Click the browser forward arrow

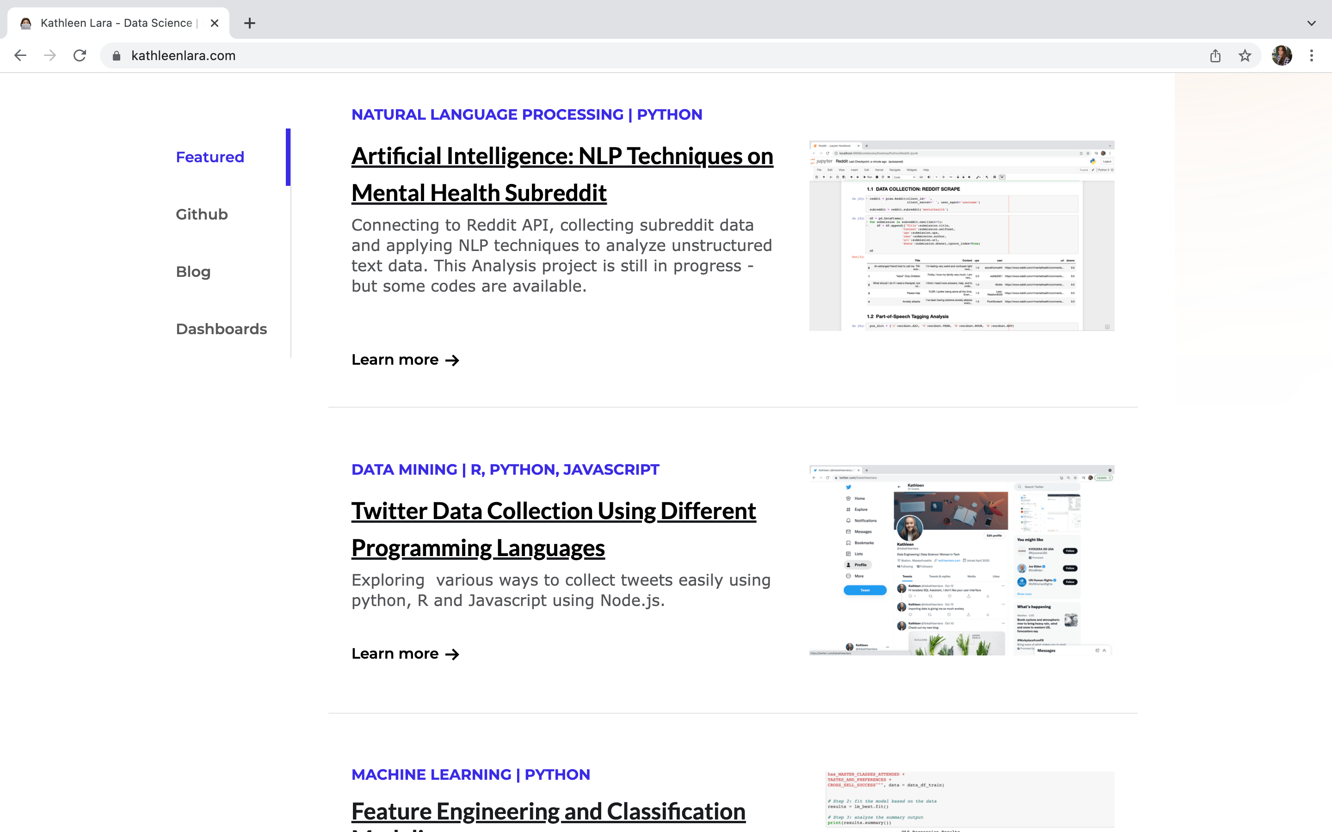[50, 55]
